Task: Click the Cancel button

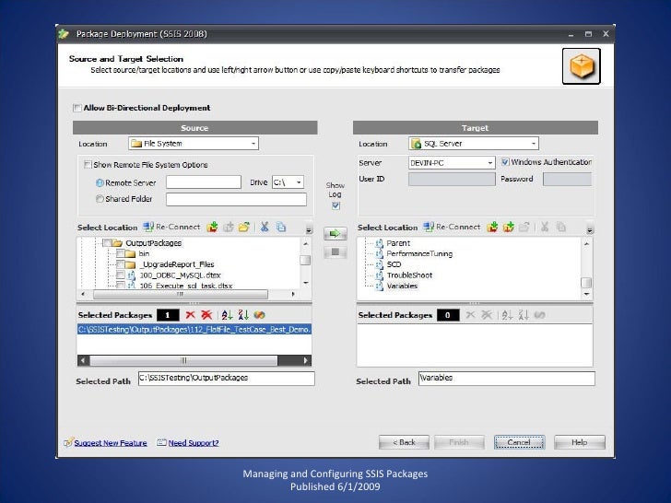Action: point(519,442)
